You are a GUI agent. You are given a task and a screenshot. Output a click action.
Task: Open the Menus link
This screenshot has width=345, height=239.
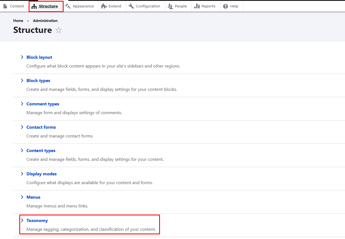click(33, 197)
